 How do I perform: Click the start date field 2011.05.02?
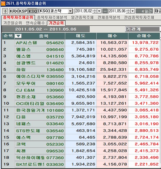click(84, 11)
